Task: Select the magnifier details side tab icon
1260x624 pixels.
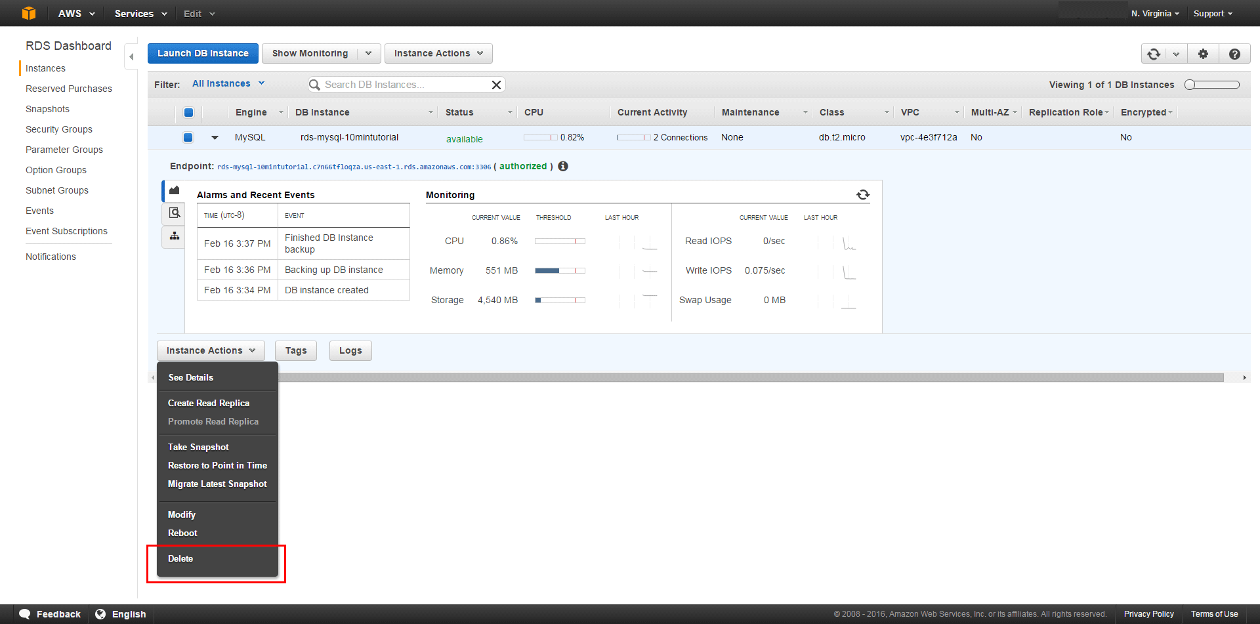Action: [x=175, y=213]
